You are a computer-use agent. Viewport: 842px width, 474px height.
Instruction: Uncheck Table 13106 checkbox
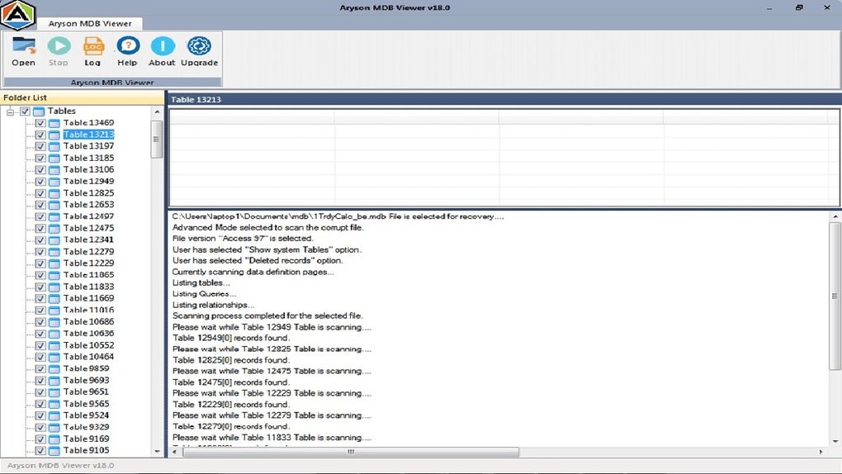click(40, 170)
